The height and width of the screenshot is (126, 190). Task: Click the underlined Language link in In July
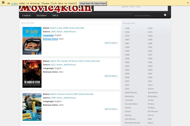[x=48, y=35]
